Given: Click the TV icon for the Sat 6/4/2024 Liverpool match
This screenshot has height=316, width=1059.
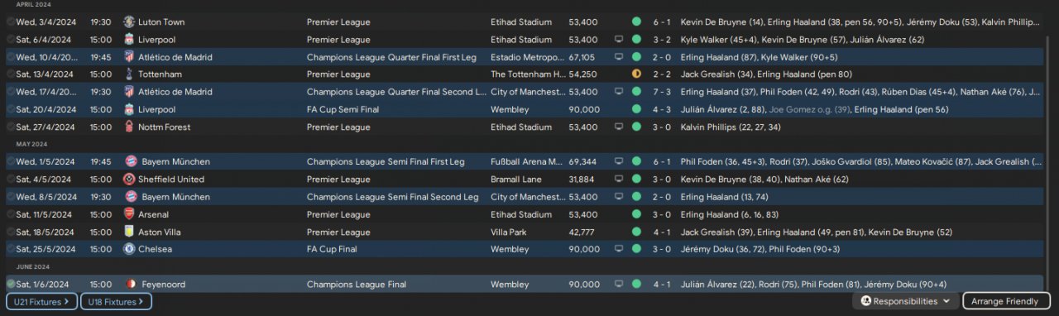Looking at the screenshot, I should [618, 39].
